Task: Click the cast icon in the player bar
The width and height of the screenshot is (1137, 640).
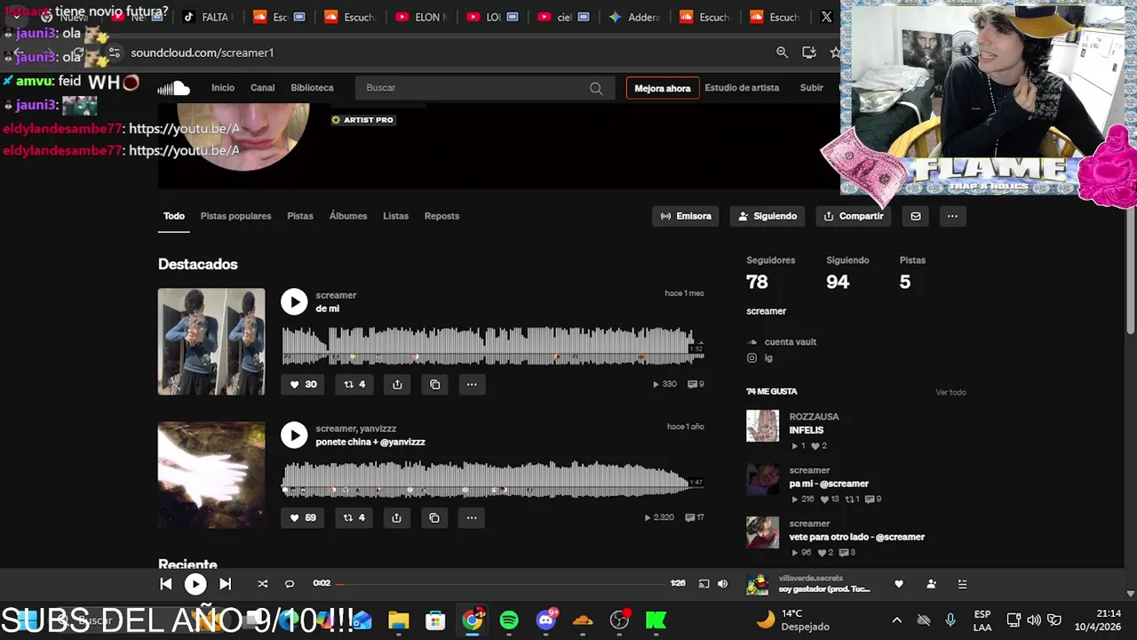Action: click(x=704, y=584)
